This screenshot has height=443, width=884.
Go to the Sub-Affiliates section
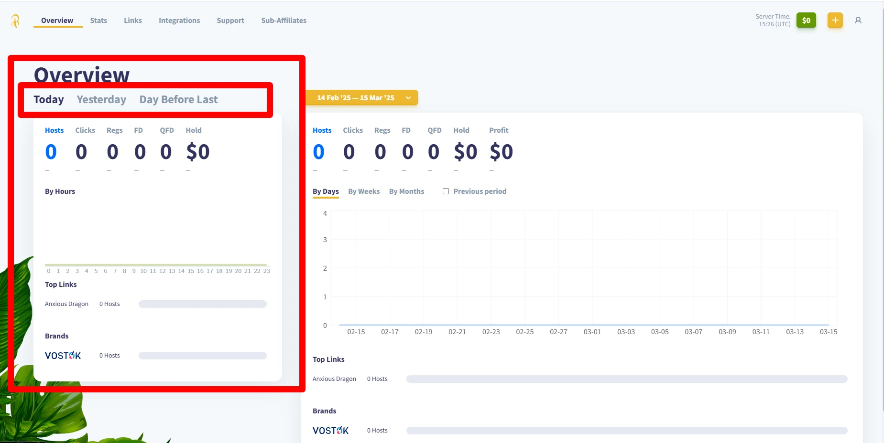(x=284, y=21)
